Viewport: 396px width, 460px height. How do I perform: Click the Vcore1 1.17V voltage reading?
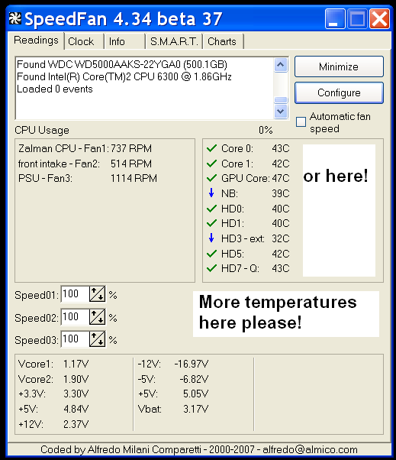tap(53, 364)
